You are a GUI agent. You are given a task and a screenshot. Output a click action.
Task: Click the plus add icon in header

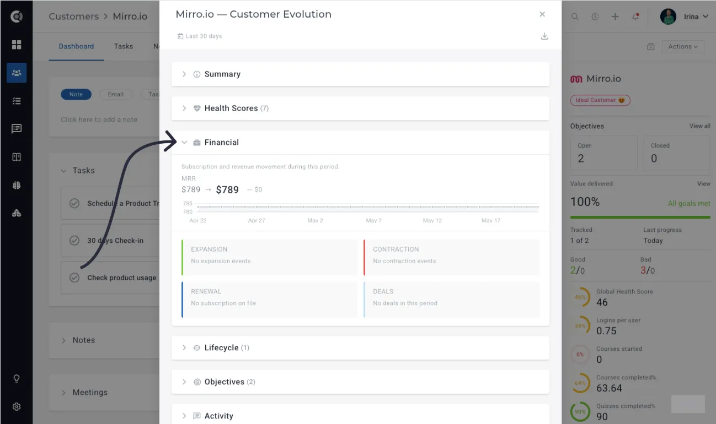pyautogui.click(x=615, y=17)
